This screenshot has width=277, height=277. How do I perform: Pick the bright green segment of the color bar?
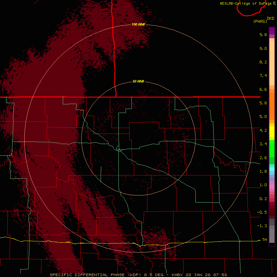click(x=272, y=148)
